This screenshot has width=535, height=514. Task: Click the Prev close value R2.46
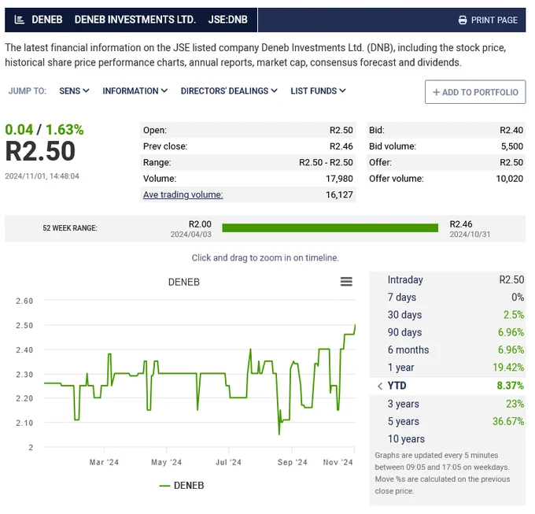pyautogui.click(x=341, y=146)
